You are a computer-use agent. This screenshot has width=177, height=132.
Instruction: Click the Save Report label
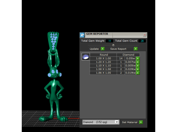point(118,49)
